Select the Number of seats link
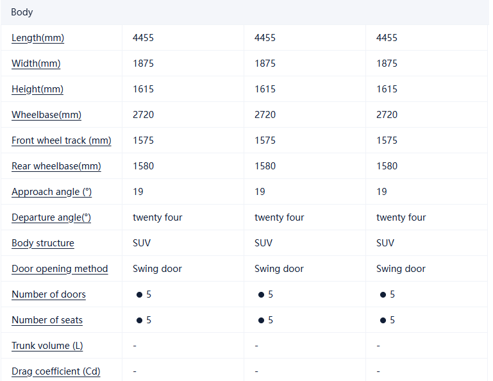 click(47, 320)
